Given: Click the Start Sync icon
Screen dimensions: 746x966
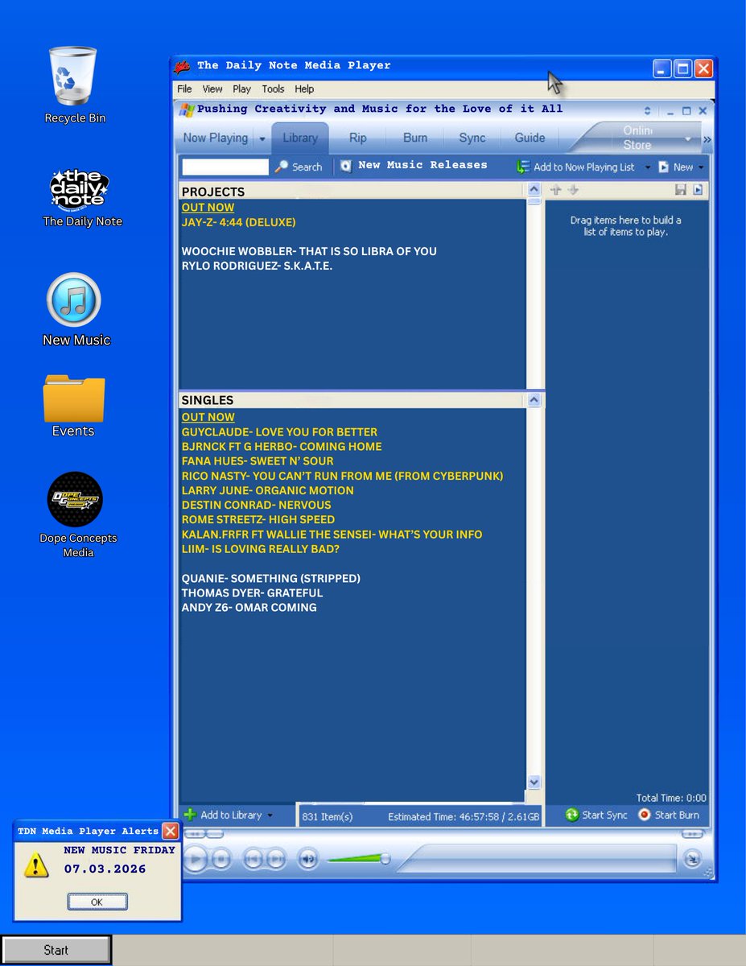Looking at the screenshot, I should point(572,815).
